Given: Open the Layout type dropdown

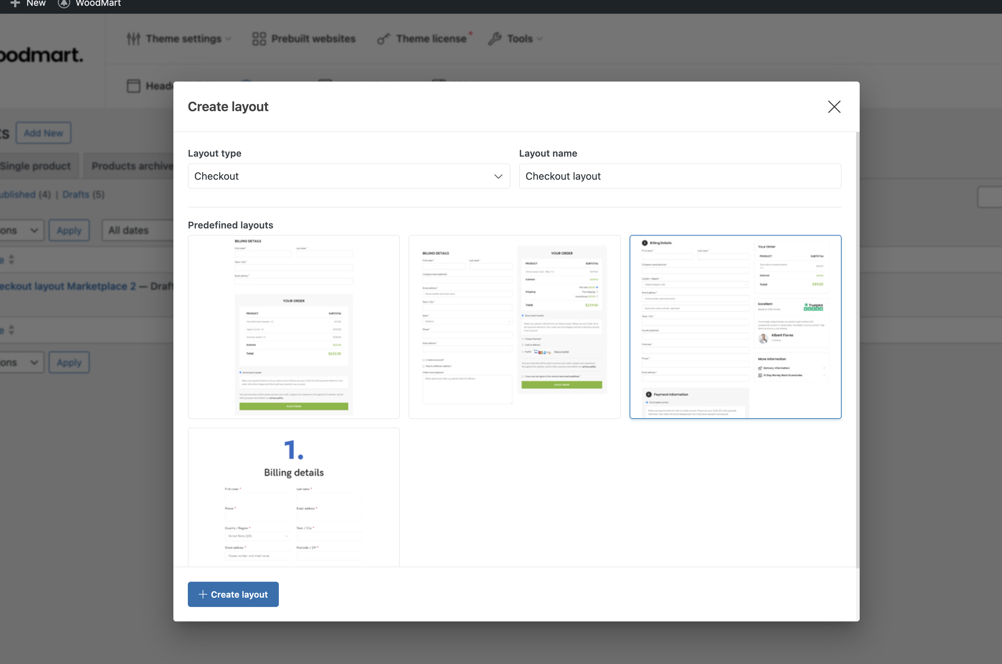Looking at the screenshot, I should click(349, 176).
